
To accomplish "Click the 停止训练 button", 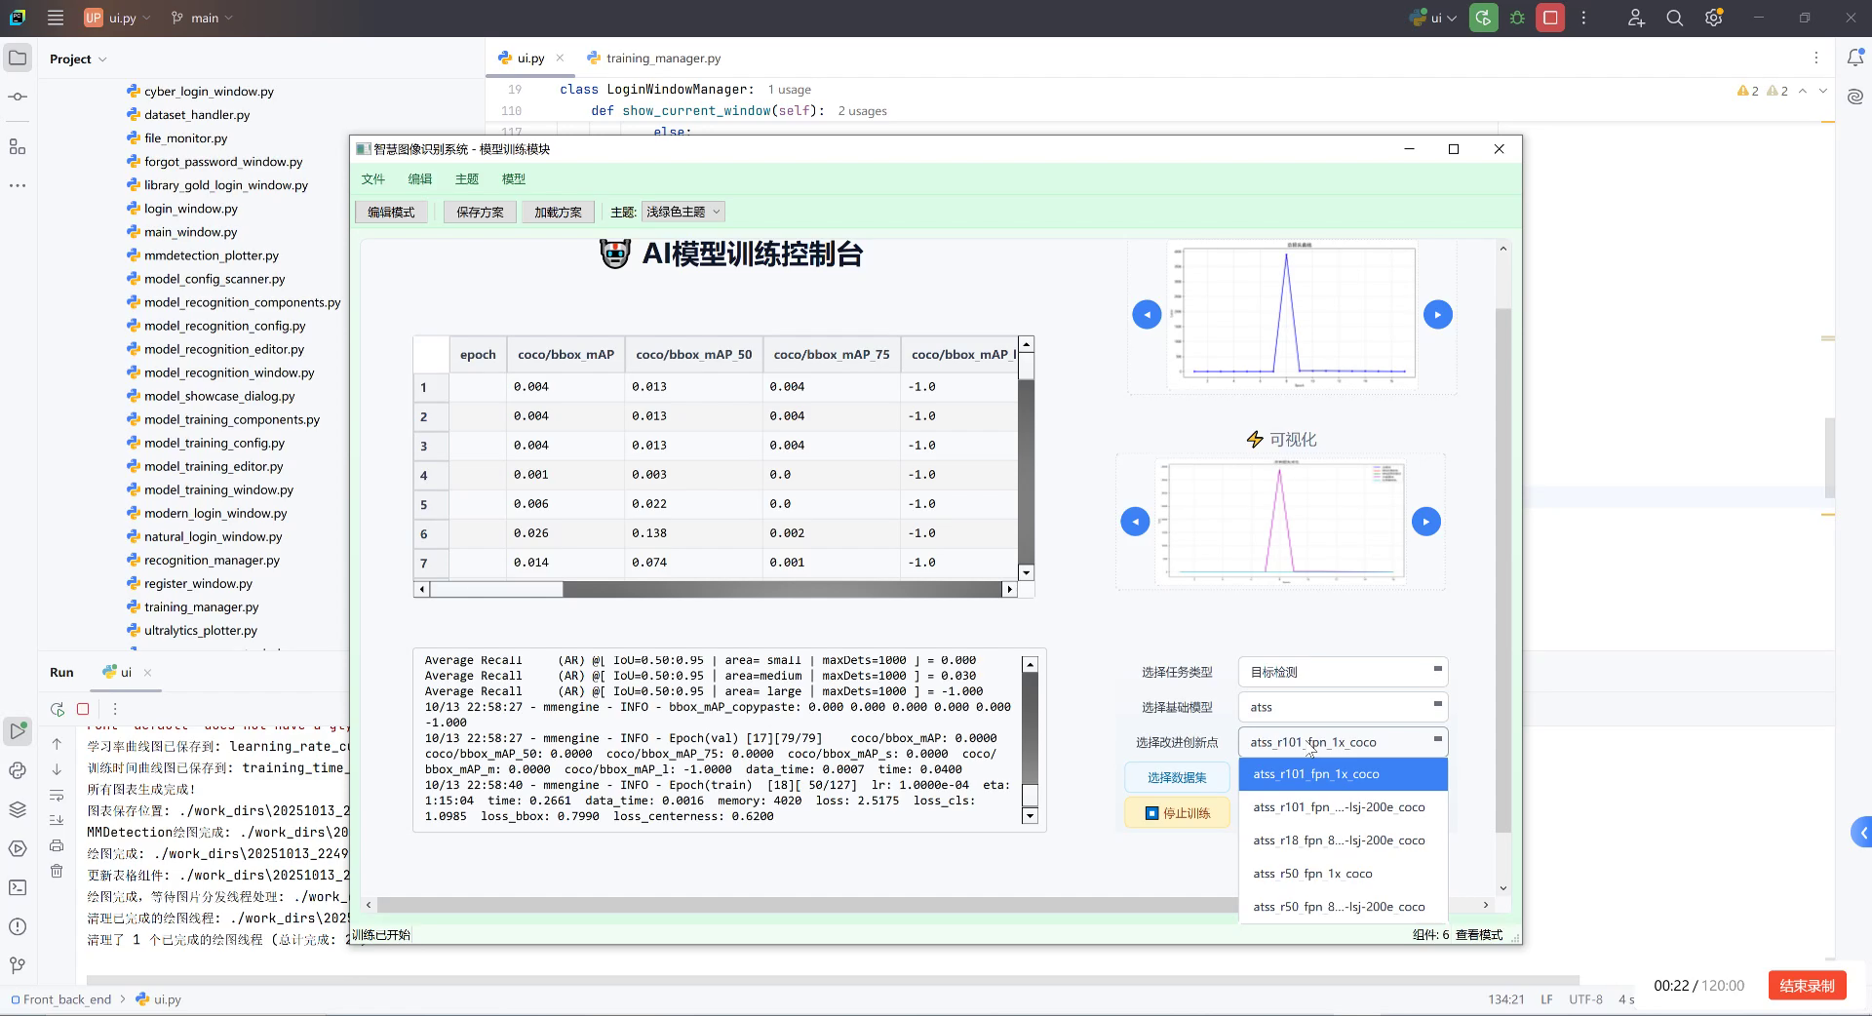I will click(x=1177, y=812).
